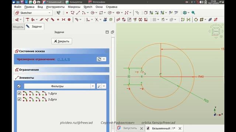The image size is (236, 132).
Task: Click the trim edge tool icon
Action: click(97, 19)
